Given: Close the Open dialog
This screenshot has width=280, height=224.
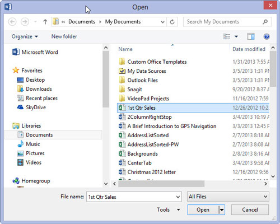Looking at the screenshot, I should (270, 5).
